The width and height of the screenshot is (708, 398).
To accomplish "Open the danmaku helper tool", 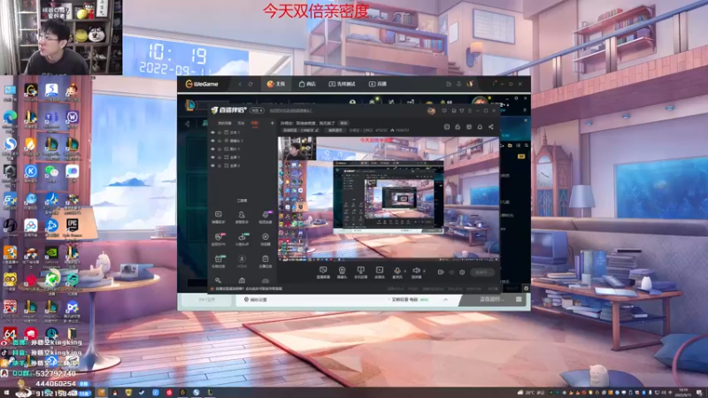I will click(218, 217).
